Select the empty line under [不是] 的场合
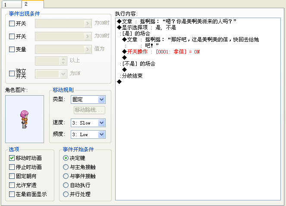 [198, 70]
